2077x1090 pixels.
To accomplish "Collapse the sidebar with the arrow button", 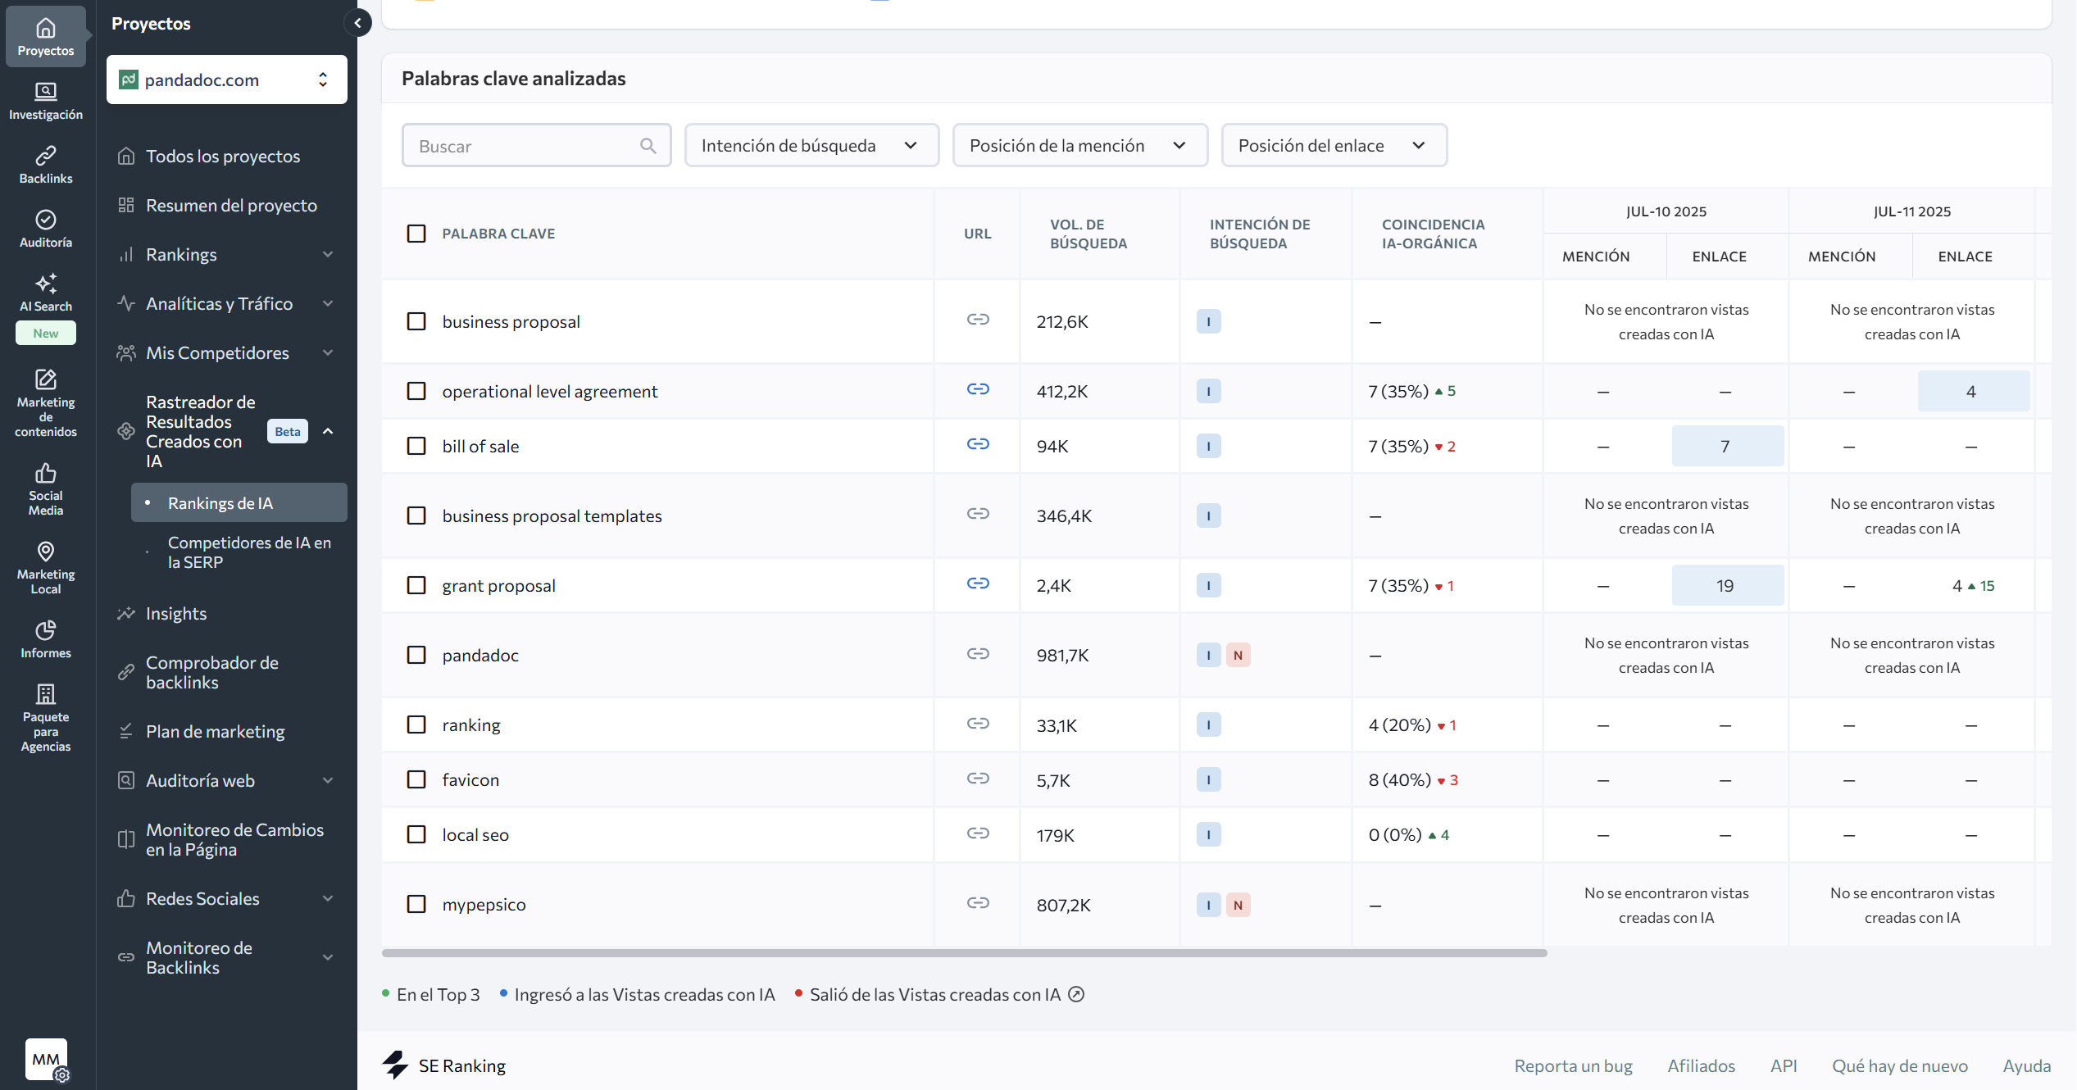I will [x=358, y=23].
